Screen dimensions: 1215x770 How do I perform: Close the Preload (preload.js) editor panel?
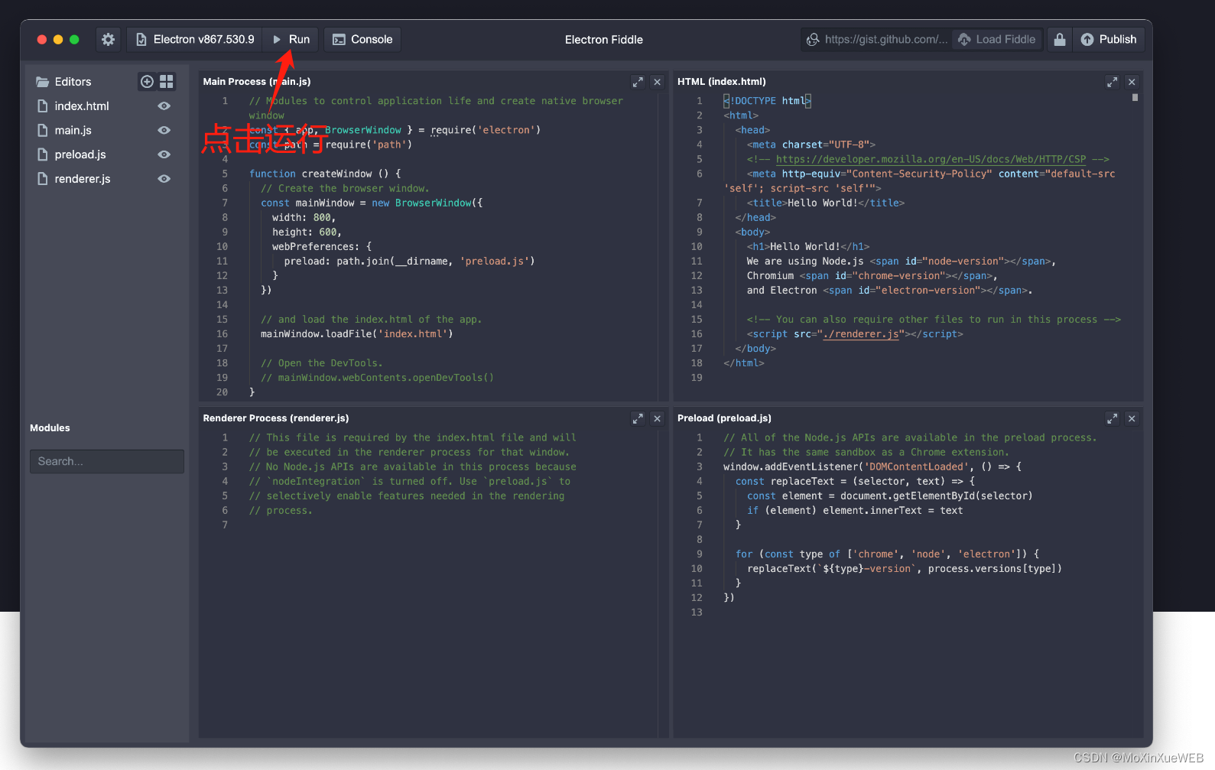1132,418
